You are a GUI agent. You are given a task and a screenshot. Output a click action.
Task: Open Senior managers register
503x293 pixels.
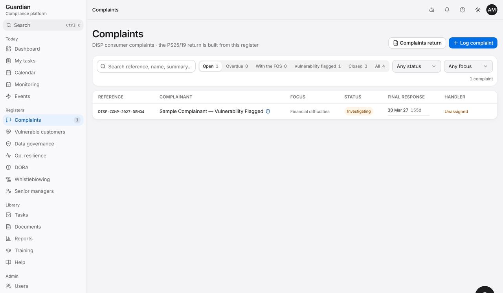pyautogui.click(x=43, y=191)
